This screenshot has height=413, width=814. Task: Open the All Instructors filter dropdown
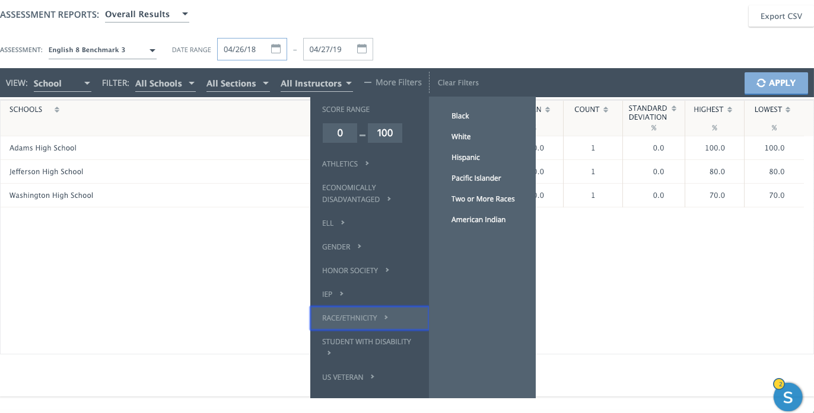click(316, 84)
